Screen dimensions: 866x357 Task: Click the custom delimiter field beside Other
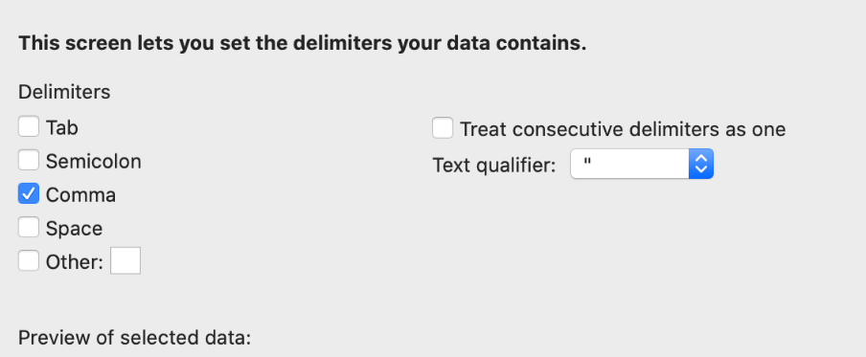pos(125,260)
